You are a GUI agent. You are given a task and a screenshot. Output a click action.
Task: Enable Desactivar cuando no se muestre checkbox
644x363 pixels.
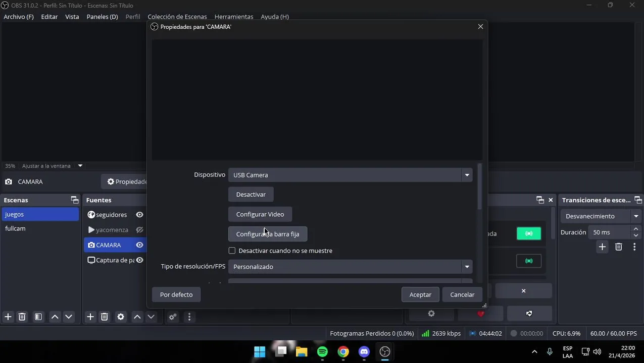(x=232, y=251)
